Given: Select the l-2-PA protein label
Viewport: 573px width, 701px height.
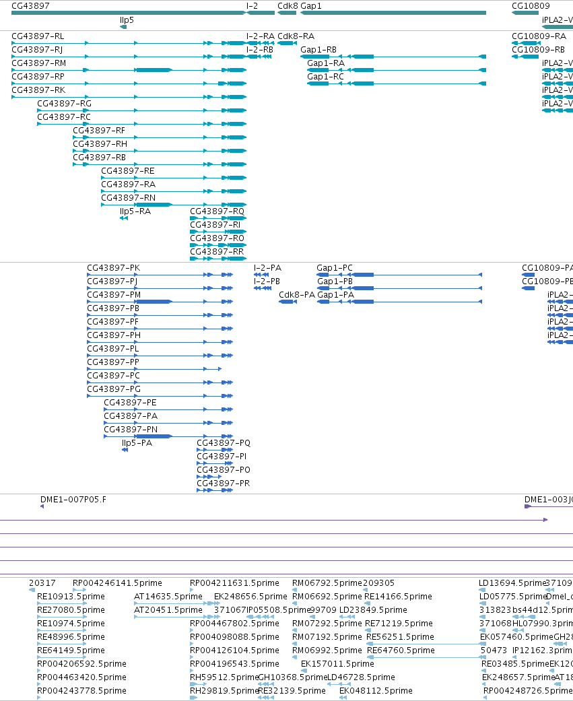Looking at the screenshot, I should pos(268,268).
